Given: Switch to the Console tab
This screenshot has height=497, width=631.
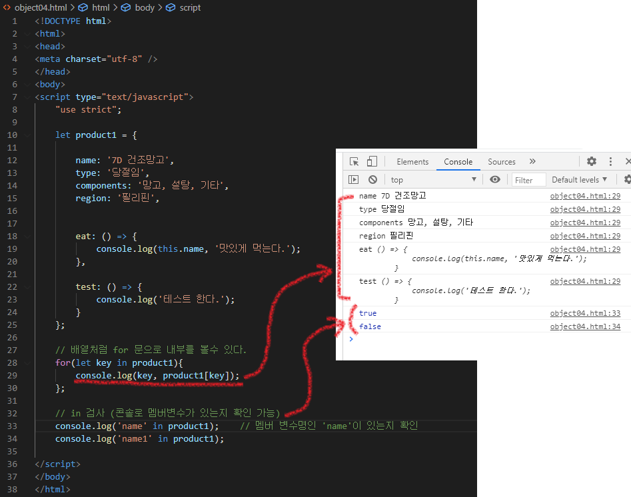Looking at the screenshot, I should click(458, 161).
